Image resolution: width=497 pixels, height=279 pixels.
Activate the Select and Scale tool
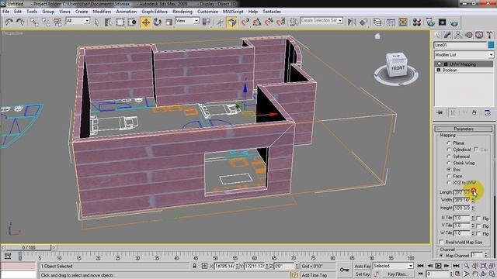coord(169,22)
